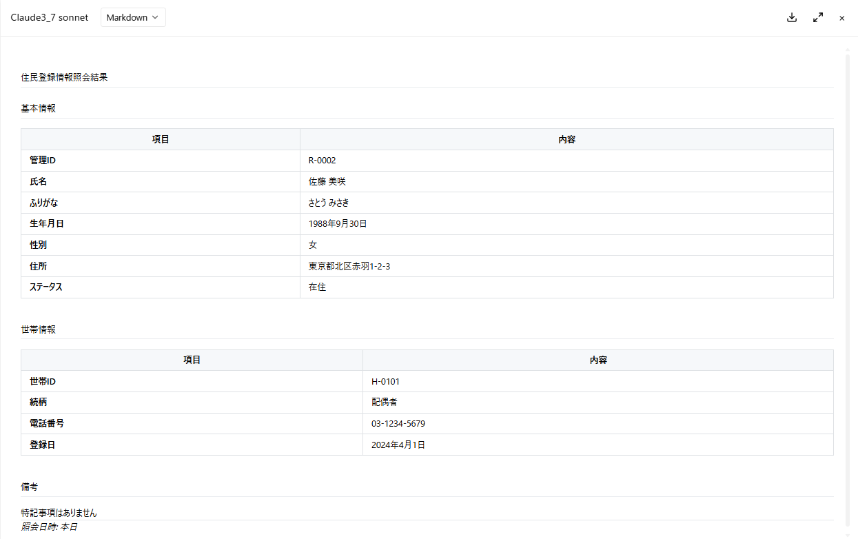Screen dimensions: 858x539
Task: Select the gender value 女
Action: click(x=313, y=245)
